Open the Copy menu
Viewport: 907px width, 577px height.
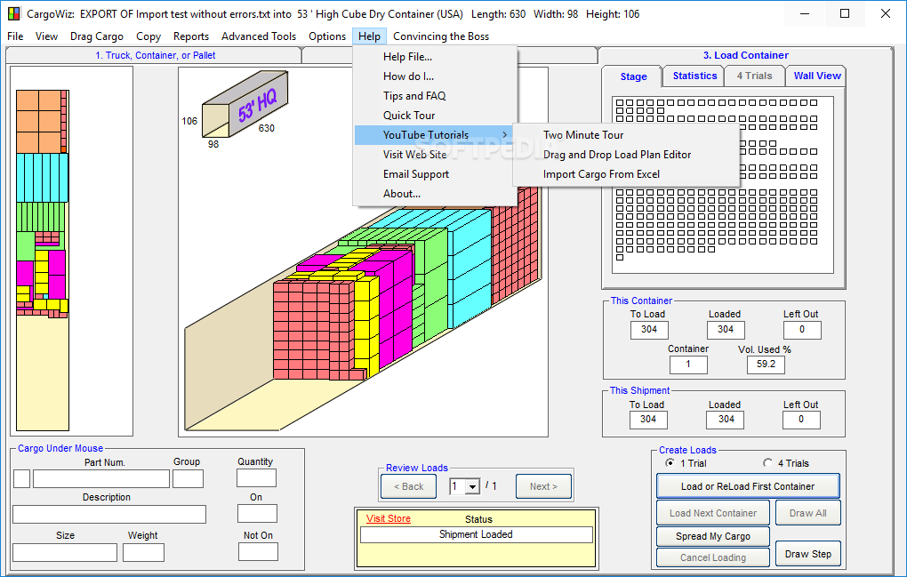(148, 36)
